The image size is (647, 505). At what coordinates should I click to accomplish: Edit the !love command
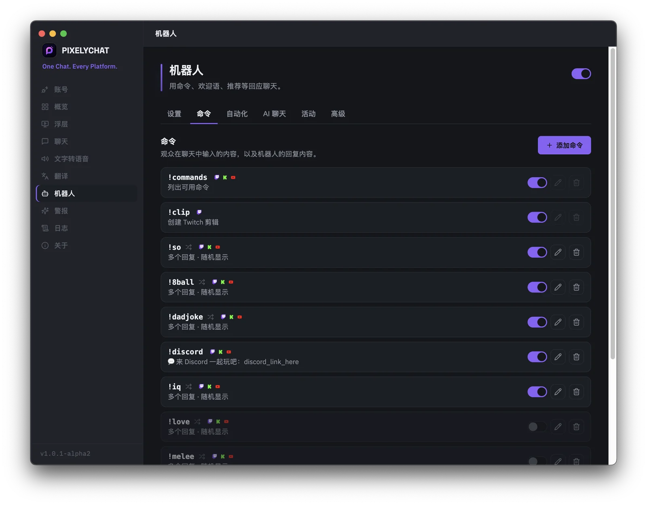point(558,427)
